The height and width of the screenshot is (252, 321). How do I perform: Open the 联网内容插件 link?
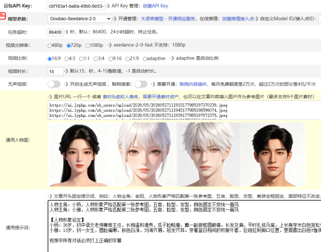pos(193,84)
